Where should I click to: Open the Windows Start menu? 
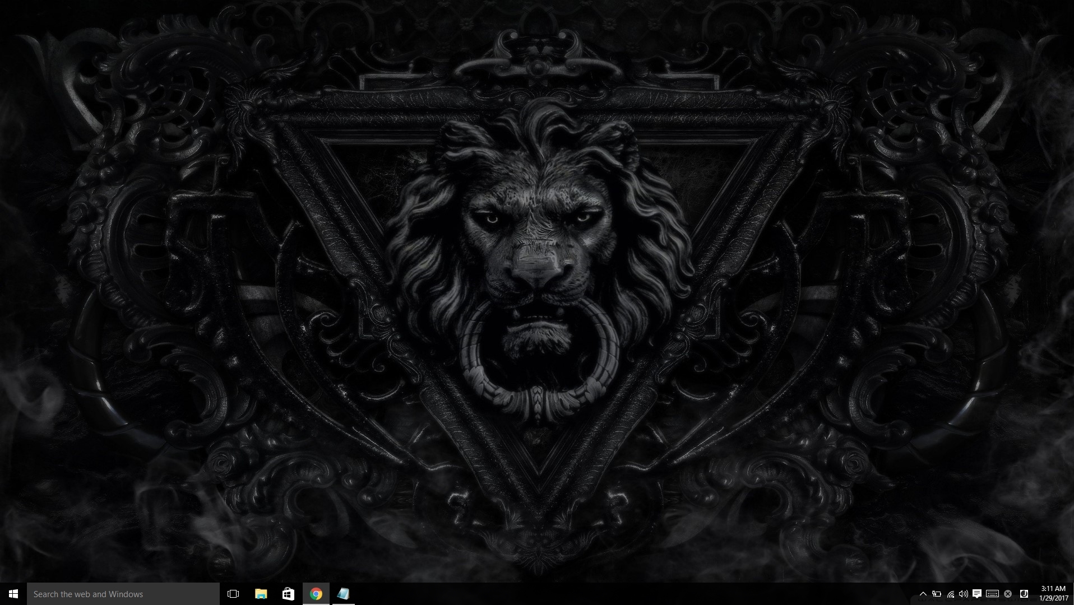pyautogui.click(x=13, y=594)
